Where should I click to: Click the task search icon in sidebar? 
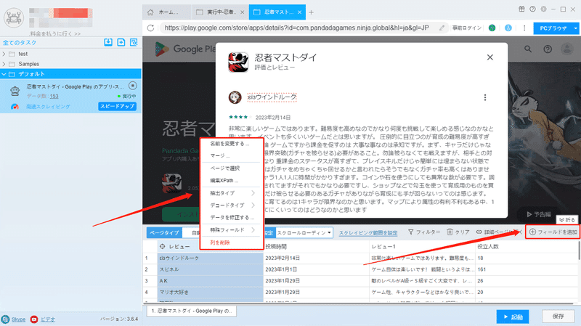tap(134, 42)
